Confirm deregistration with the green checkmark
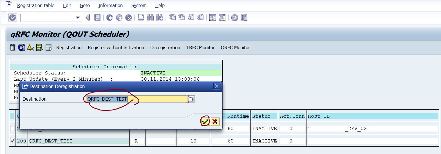The width and height of the screenshot is (441, 154). tap(205, 121)
